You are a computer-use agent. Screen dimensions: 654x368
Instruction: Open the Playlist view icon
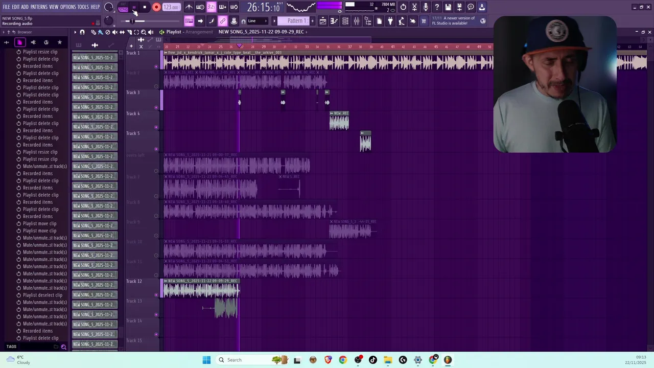[x=323, y=21]
